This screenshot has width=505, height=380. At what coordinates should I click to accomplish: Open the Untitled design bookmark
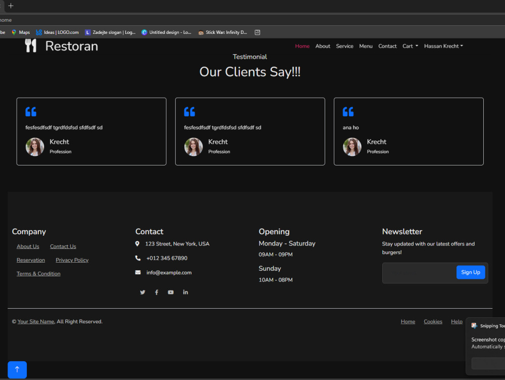pos(167,32)
